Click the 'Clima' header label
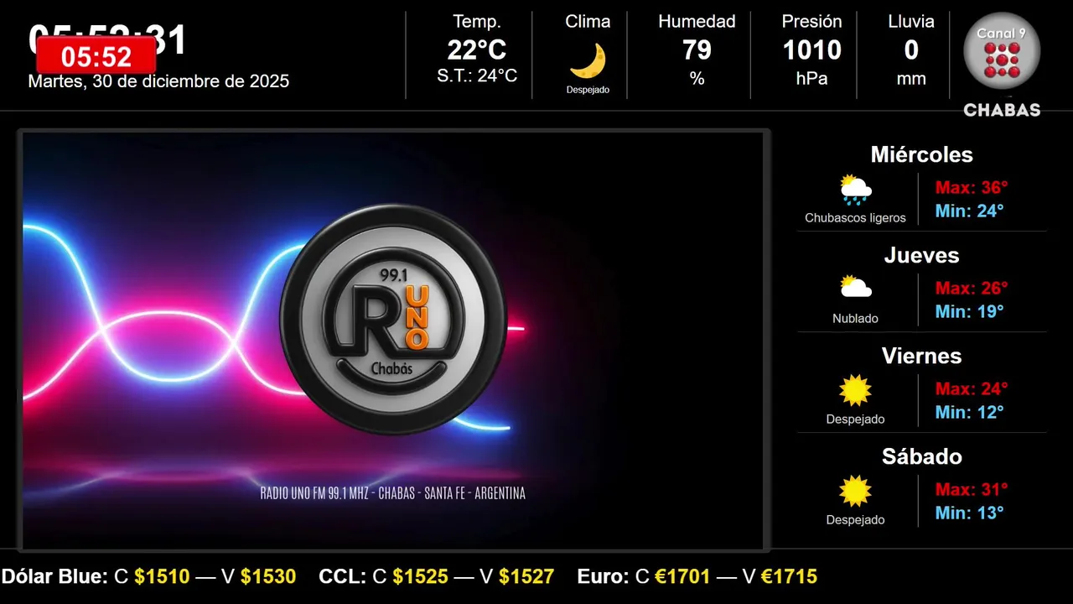1073x604 pixels. coord(588,22)
